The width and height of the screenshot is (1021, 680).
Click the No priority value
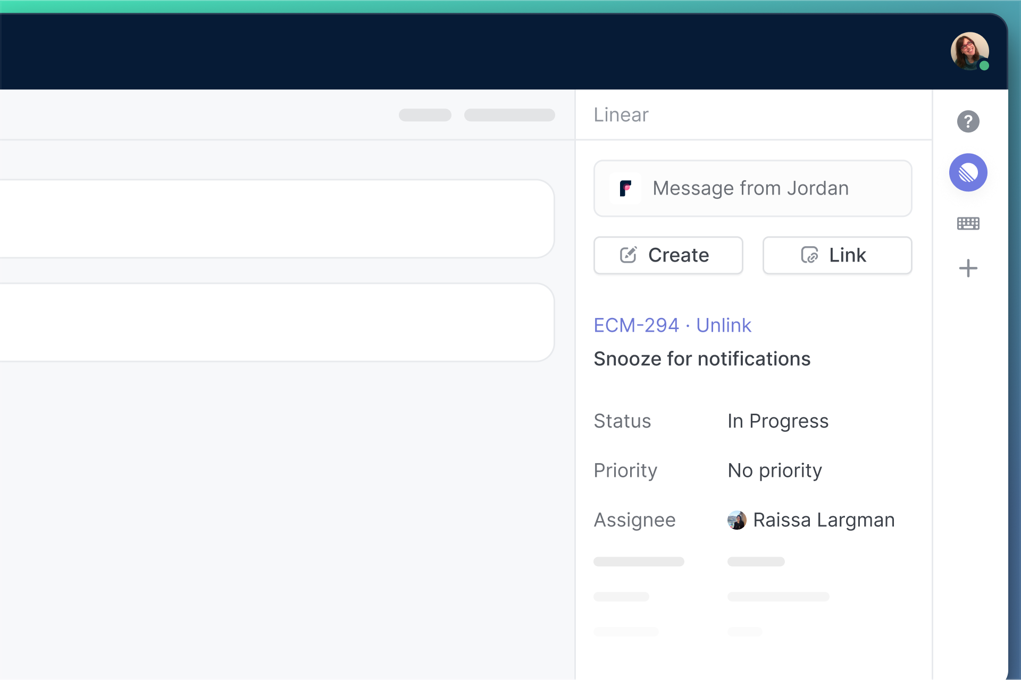click(774, 471)
